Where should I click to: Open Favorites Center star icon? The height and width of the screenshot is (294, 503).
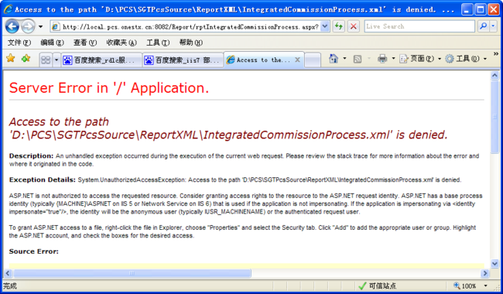pos(11,59)
